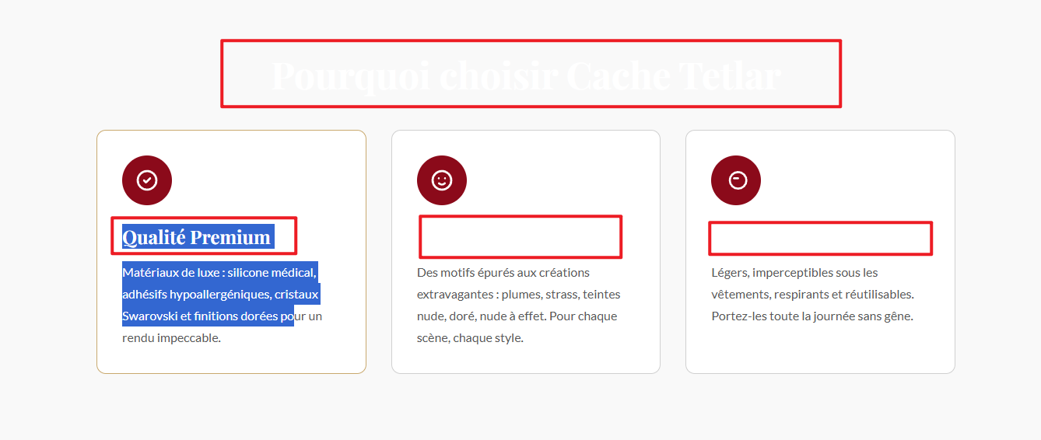The width and height of the screenshot is (1041, 440).
Task: Click the highlighted 'Qualité Premium' heading
Action: pos(197,236)
